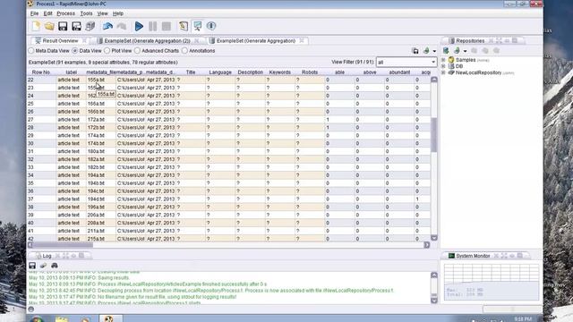
Task: Select the Log panel tab
Action: [x=47, y=256]
